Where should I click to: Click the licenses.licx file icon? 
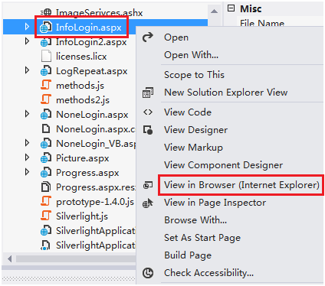pos(46,56)
